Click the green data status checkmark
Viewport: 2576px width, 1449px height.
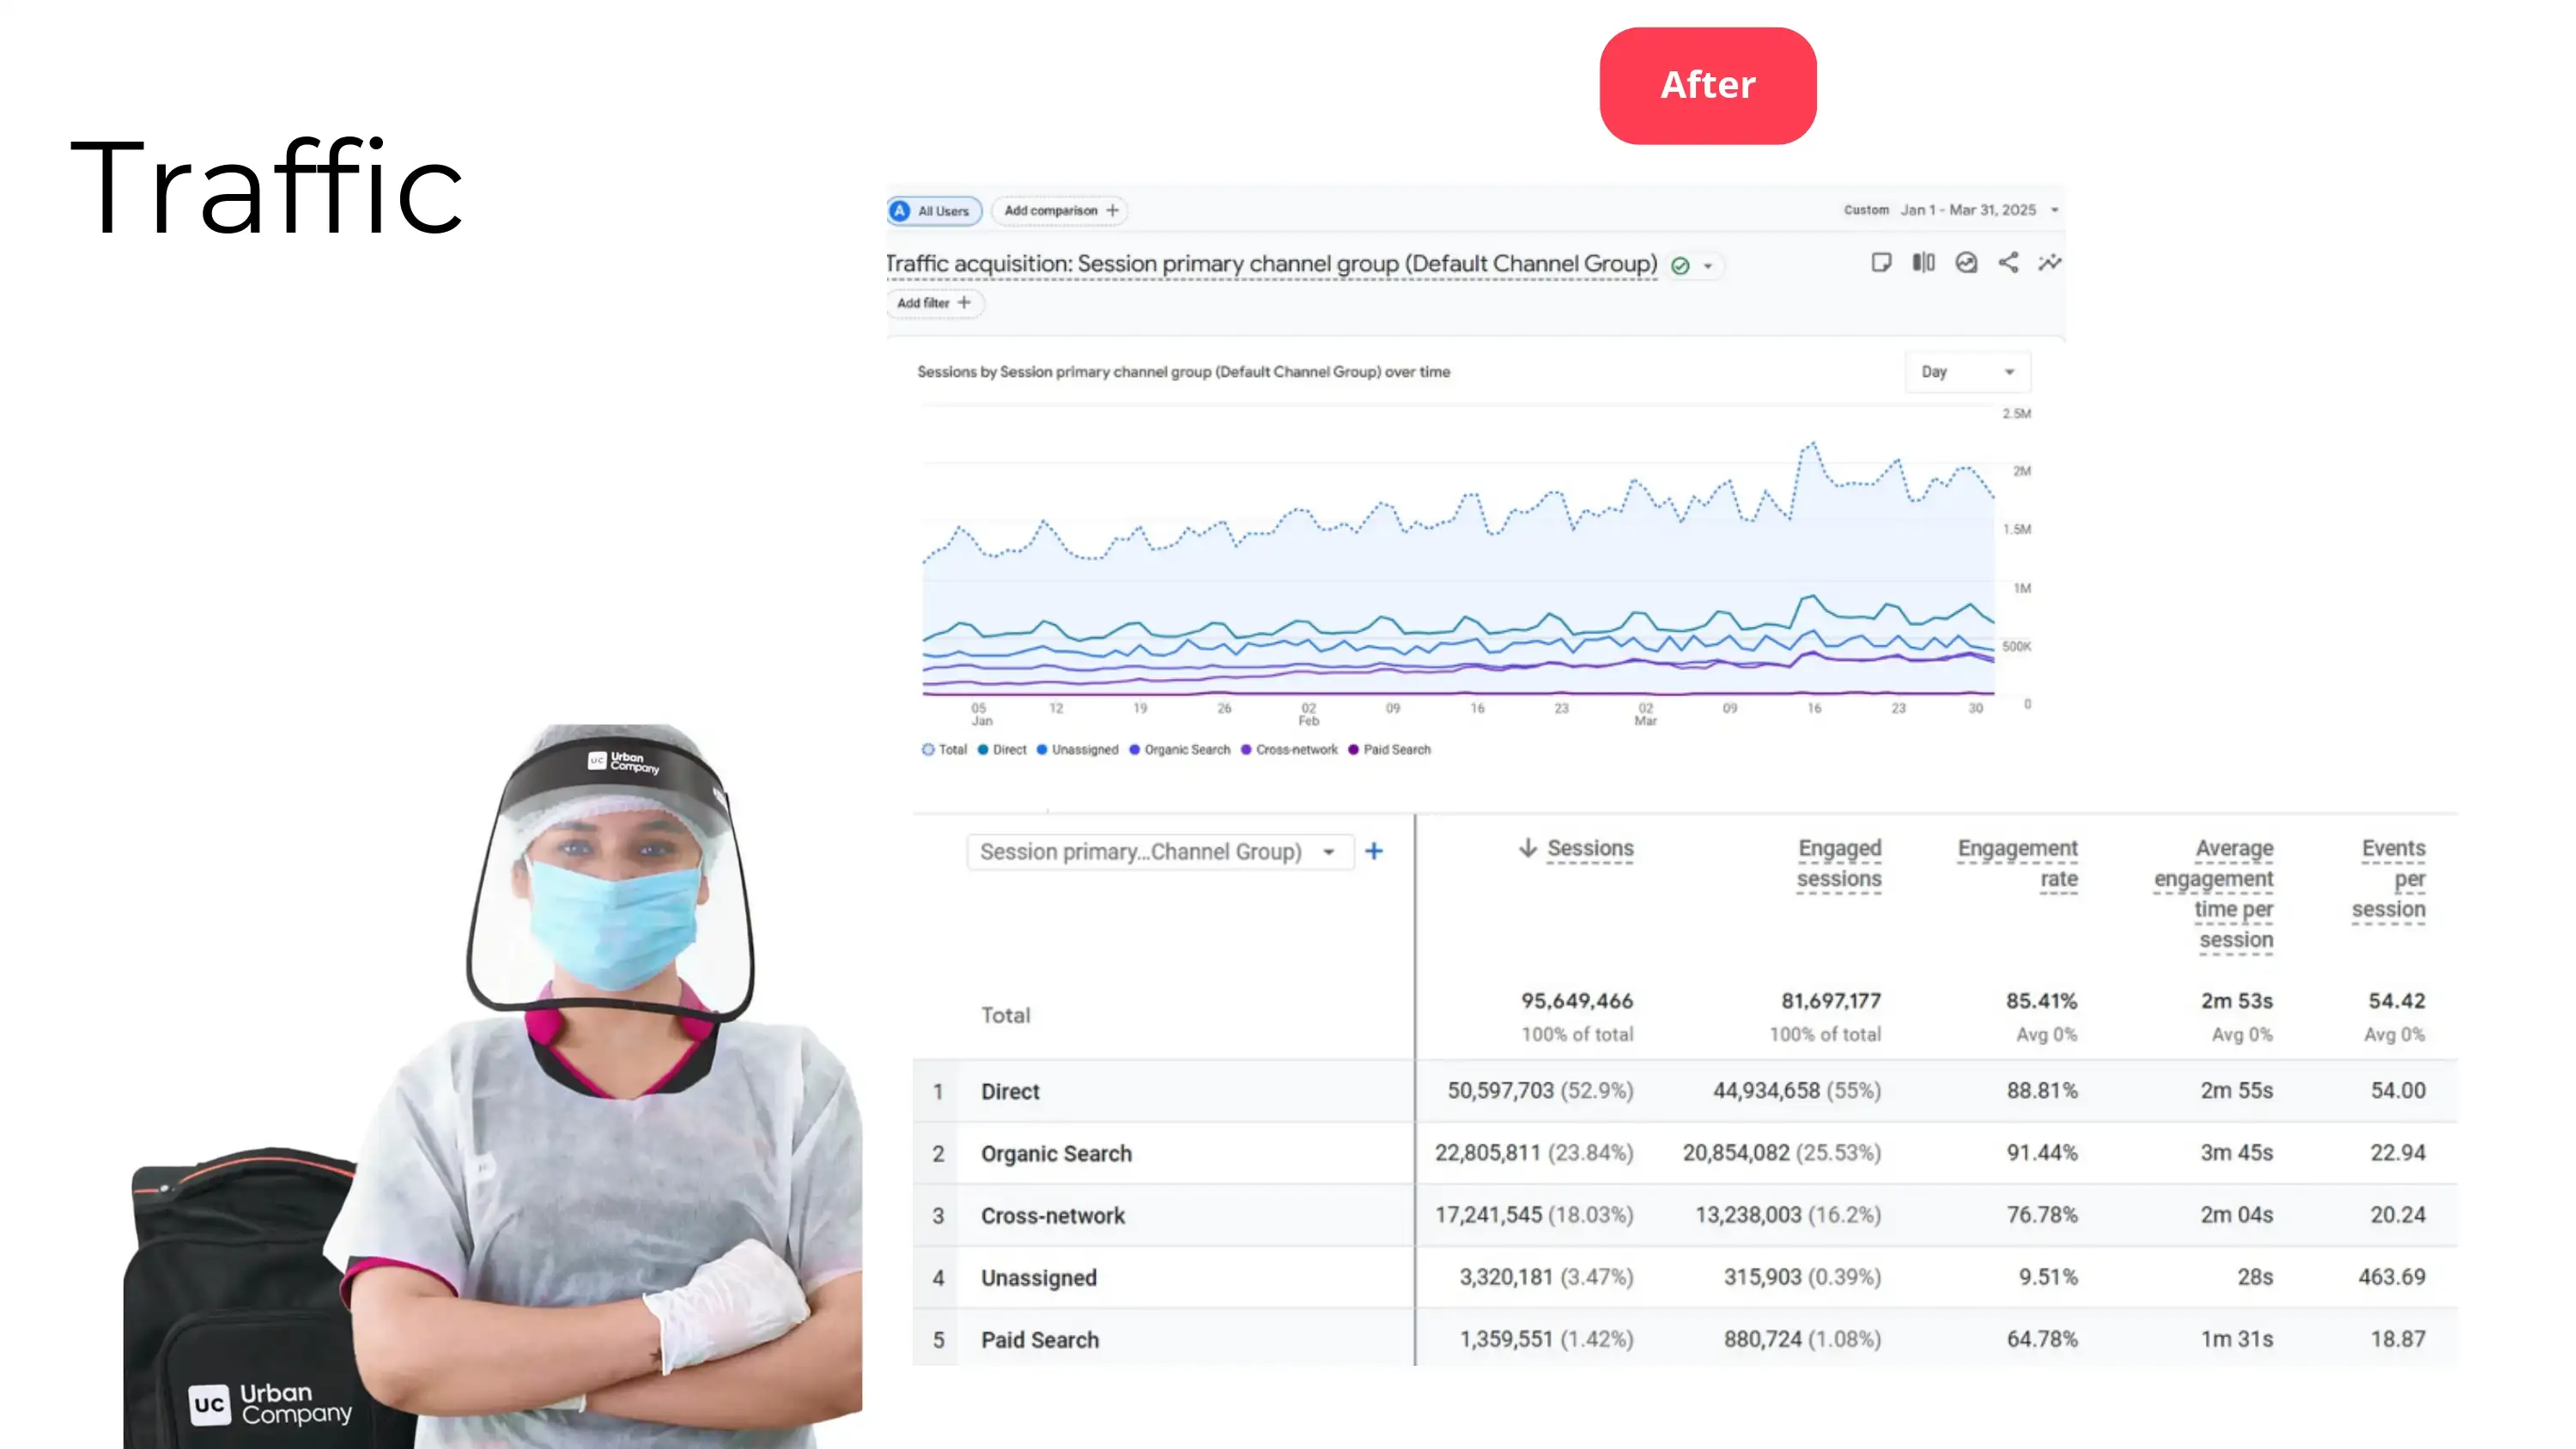(x=1681, y=266)
